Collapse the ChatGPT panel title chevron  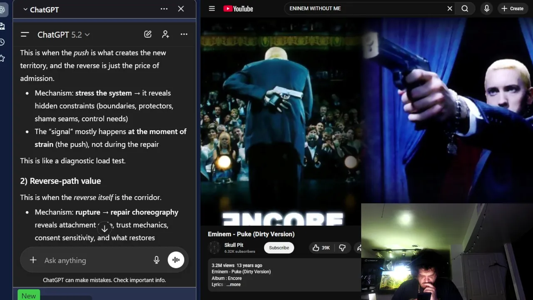[x=25, y=10]
